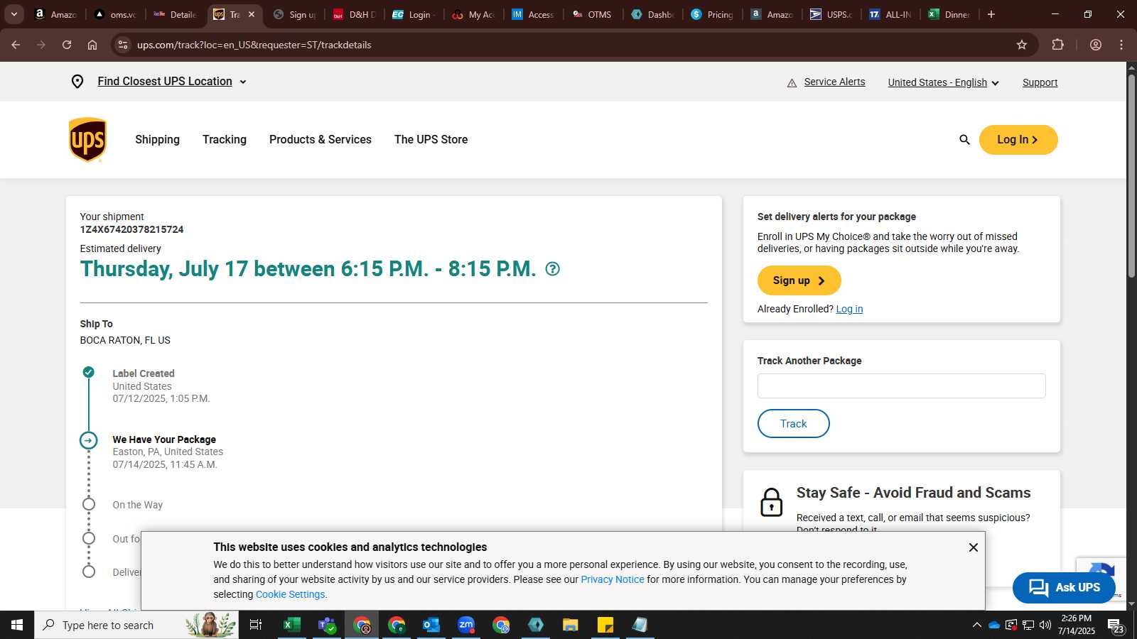Switch to the Dinner spreadsheet tab

(x=950, y=14)
